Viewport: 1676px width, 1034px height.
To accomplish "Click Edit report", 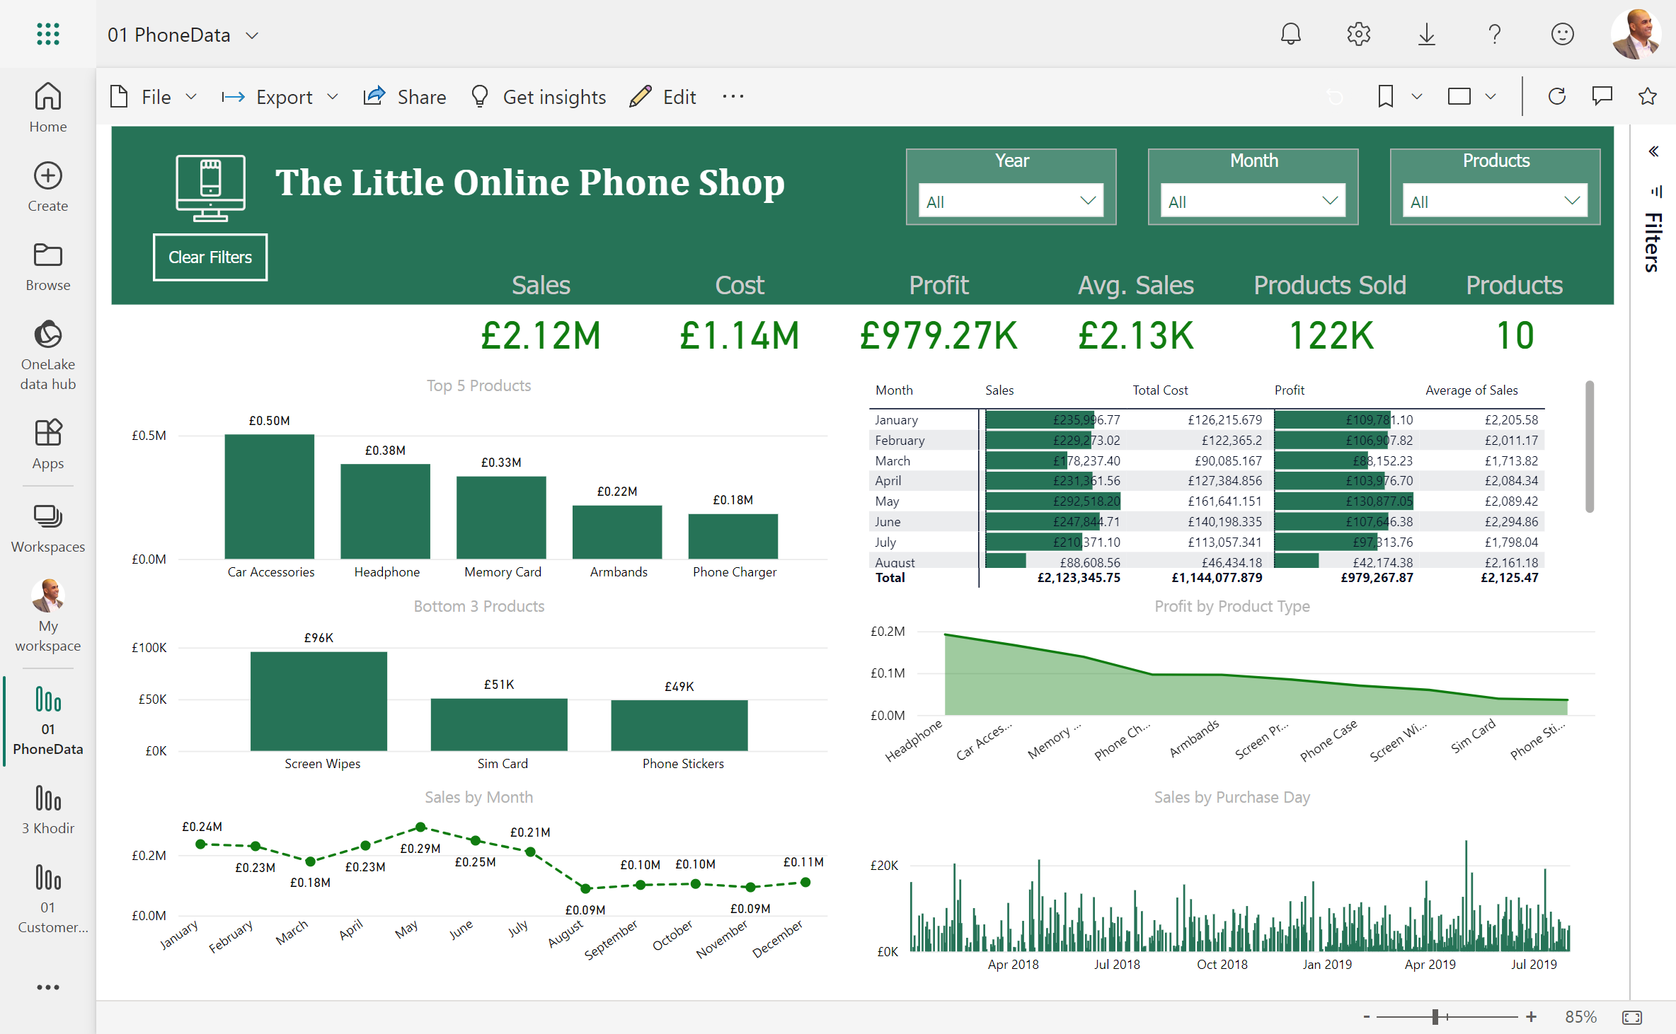I will point(663,97).
